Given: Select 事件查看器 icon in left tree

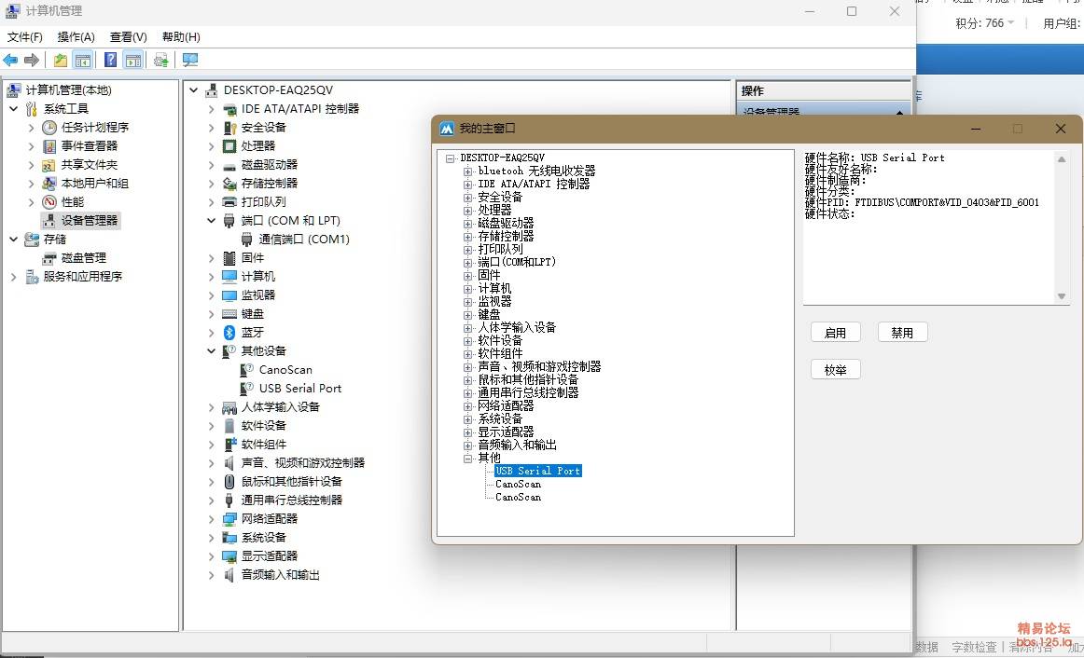Looking at the screenshot, I should coord(49,145).
